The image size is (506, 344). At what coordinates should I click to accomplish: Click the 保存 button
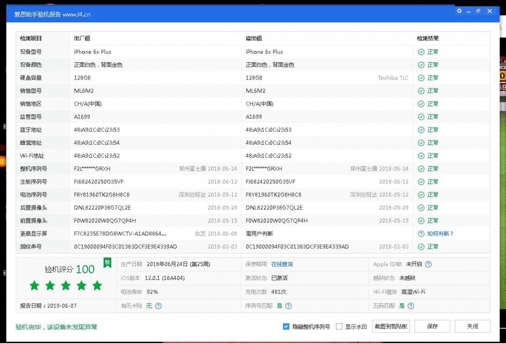[x=432, y=326]
